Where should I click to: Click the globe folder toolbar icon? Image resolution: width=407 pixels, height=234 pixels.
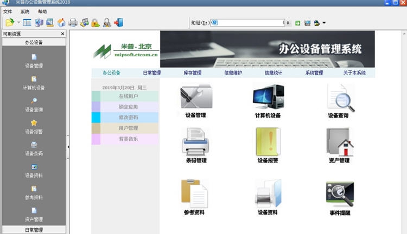click(x=317, y=23)
